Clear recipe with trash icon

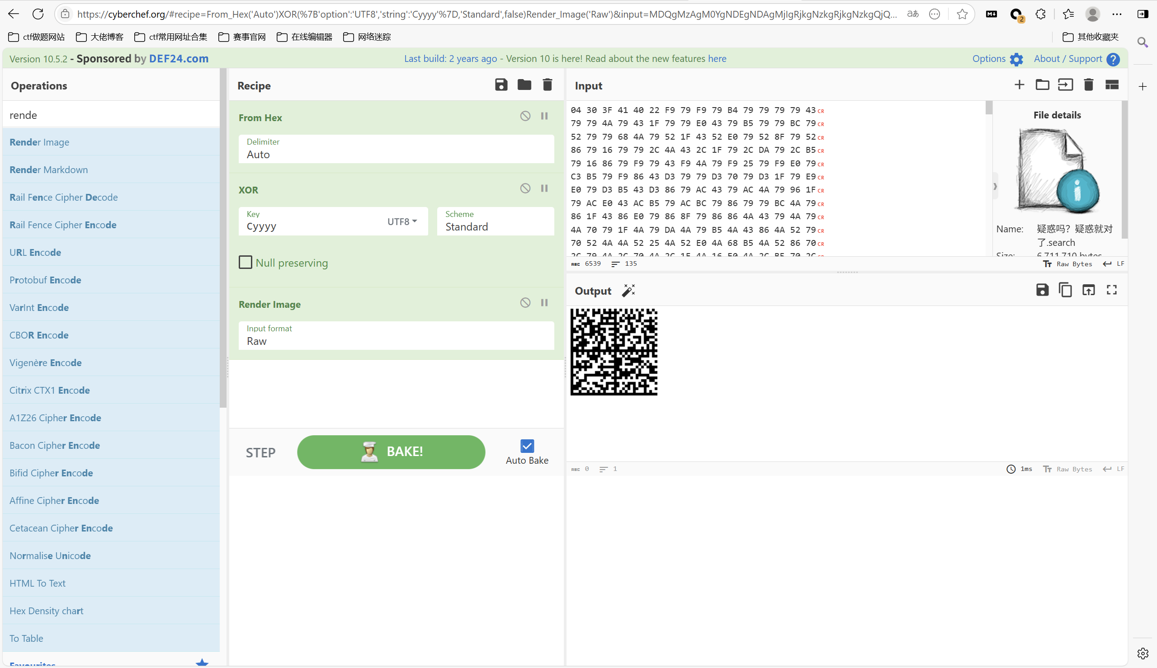[x=547, y=85]
